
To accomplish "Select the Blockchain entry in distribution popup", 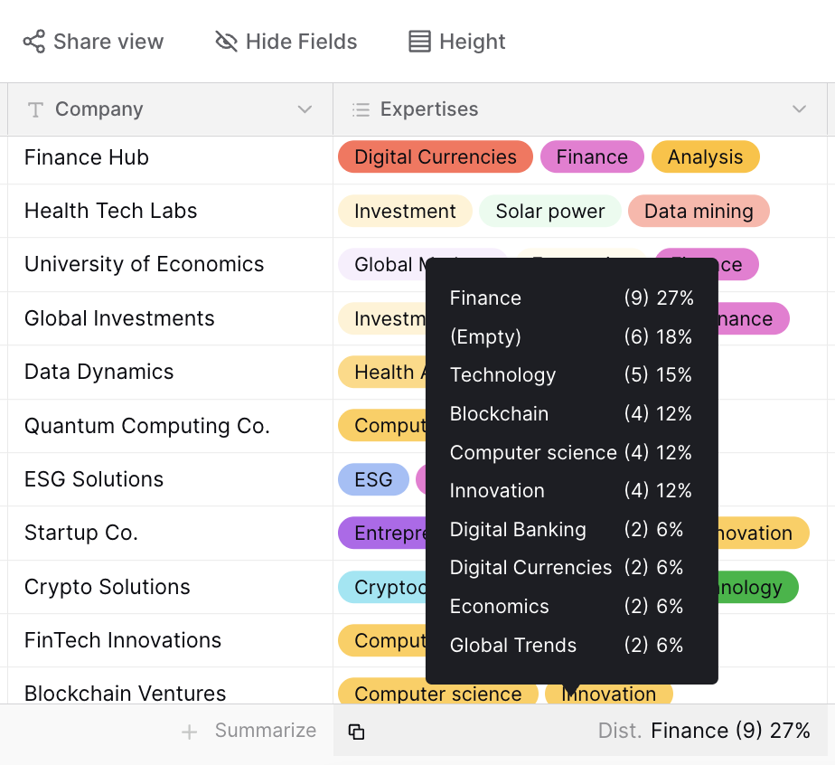I will (571, 414).
